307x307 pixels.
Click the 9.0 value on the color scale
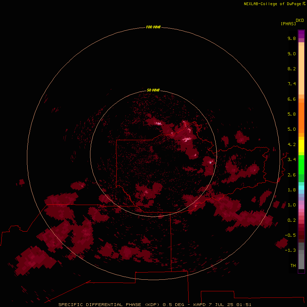click(292, 54)
